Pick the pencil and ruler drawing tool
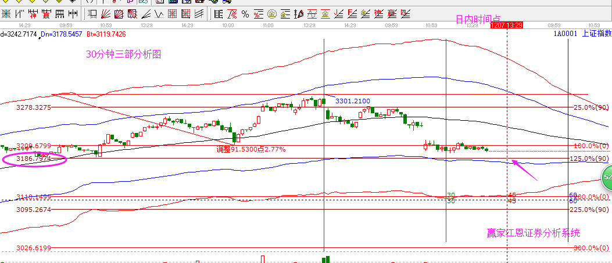Image resolution: width=612 pixels, height=263 pixels. [298, 15]
